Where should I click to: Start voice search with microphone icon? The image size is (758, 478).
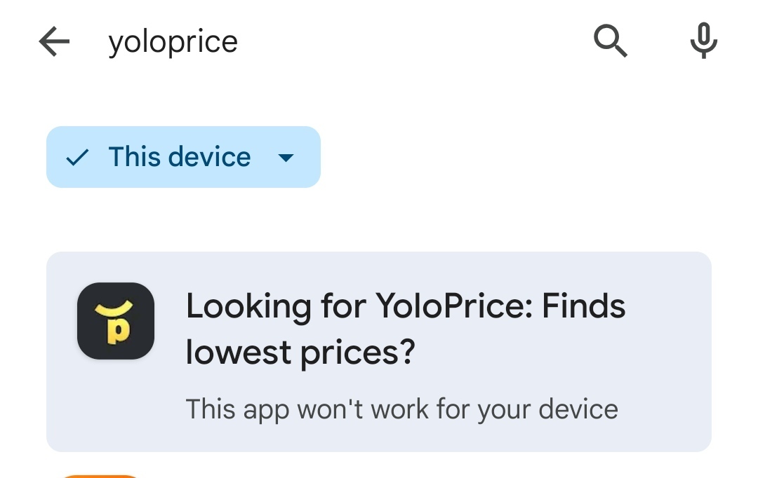pyautogui.click(x=703, y=42)
